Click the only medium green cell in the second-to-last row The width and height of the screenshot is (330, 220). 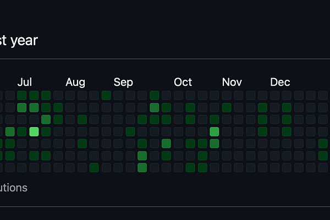point(142,156)
